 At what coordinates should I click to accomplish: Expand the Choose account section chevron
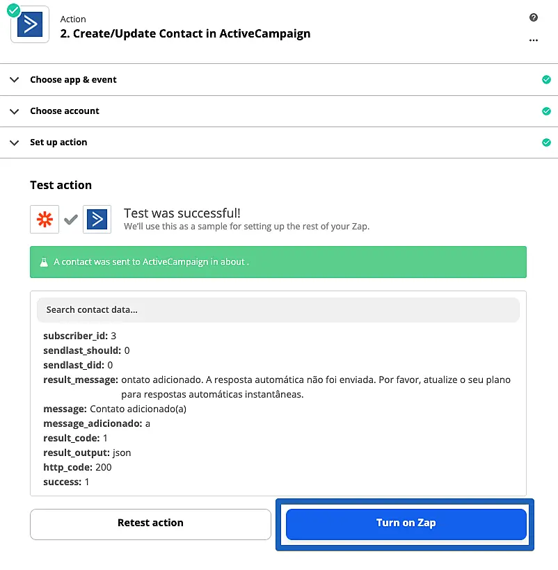pyautogui.click(x=15, y=111)
